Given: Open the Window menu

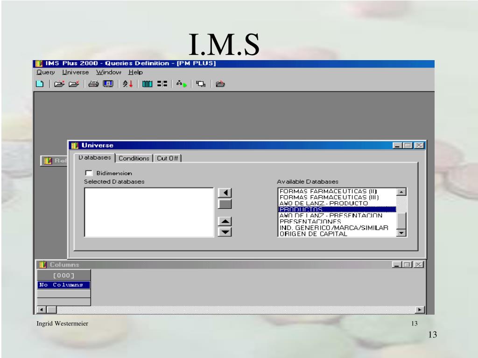Looking at the screenshot, I should click(108, 72).
